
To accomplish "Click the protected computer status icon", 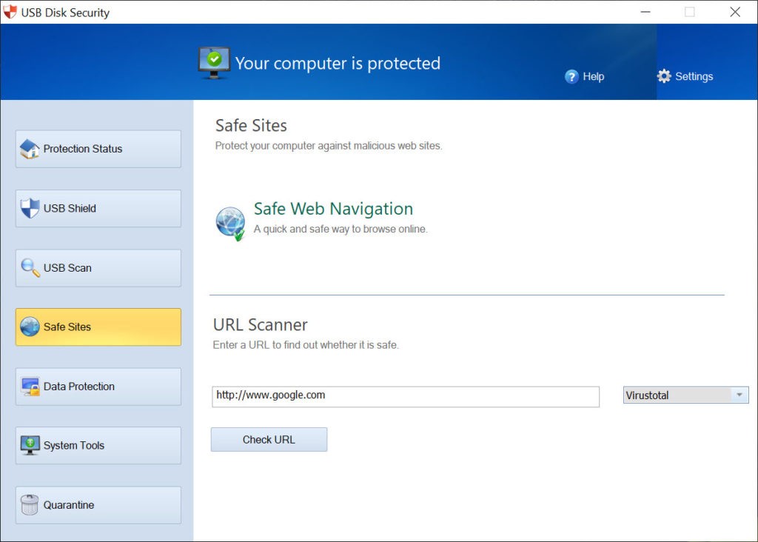I will (x=213, y=62).
